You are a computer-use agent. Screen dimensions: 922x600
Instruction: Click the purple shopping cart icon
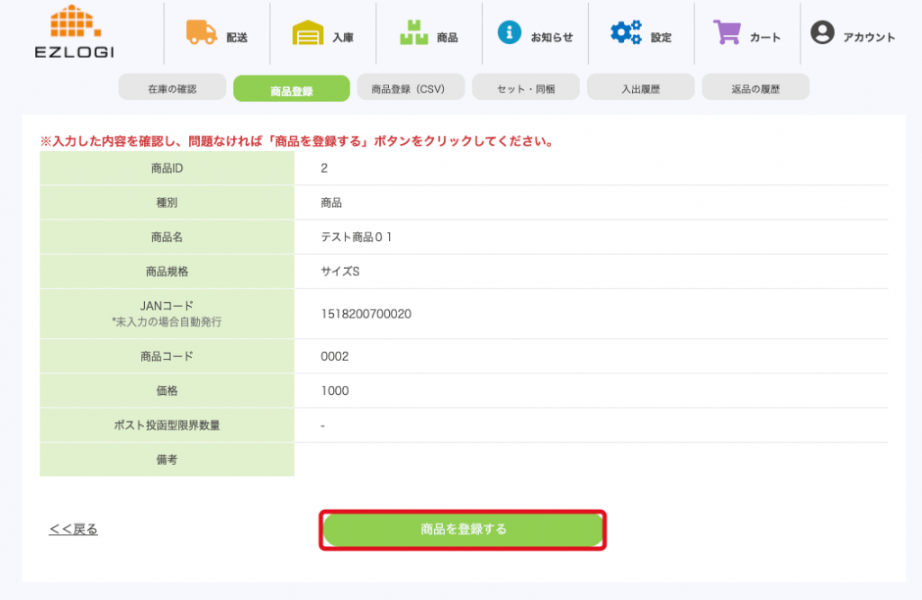(727, 33)
